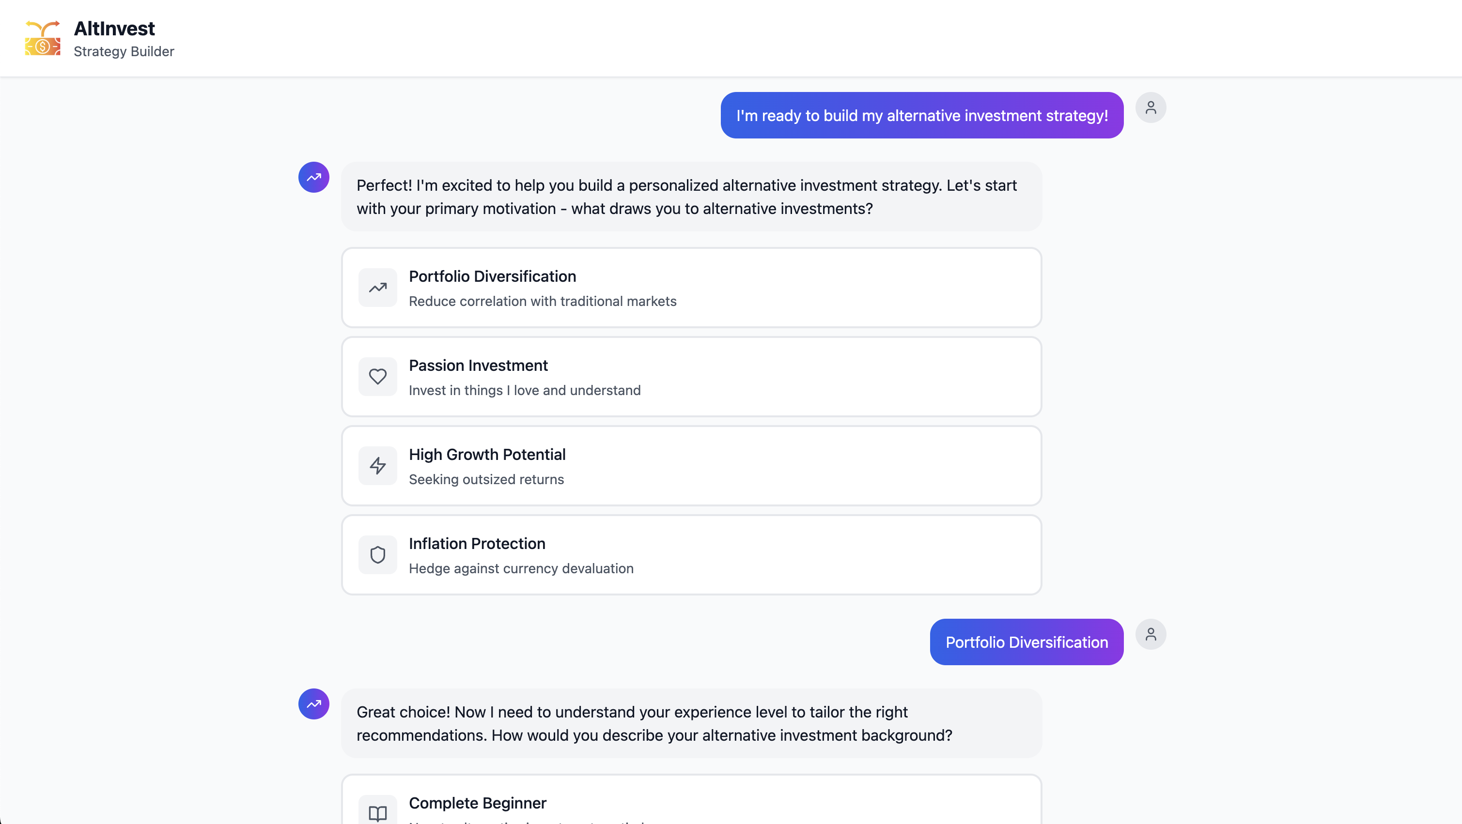
Task: Choose the Complete Beginner experience option
Action: [x=691, y=800]
